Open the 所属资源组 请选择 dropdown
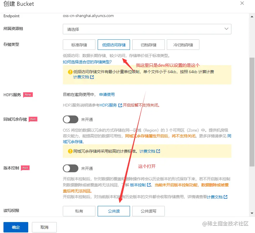Screen dimensions: 255x233 point(147,29)
